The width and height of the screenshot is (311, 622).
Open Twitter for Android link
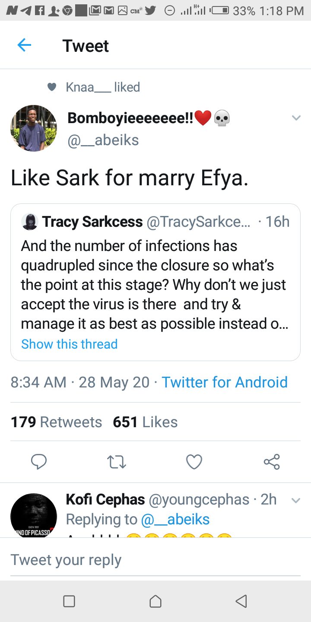(225, 382)
